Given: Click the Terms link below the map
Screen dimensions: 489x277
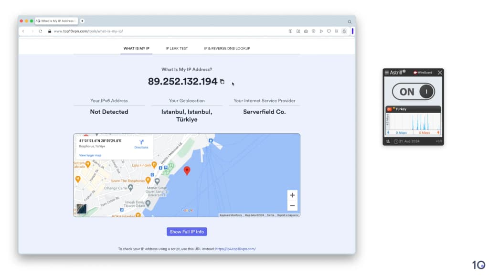Looking at the screenshot, I should coord(271,215).
